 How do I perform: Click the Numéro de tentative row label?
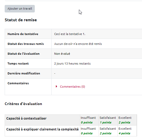pos(23,34)
